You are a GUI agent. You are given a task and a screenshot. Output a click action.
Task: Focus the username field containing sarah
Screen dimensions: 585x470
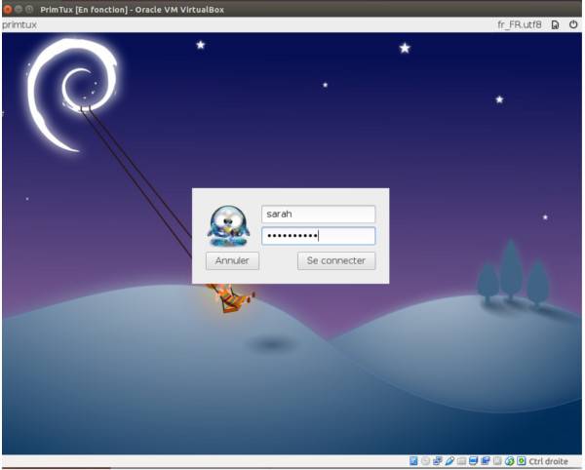(x=318, y=215)
